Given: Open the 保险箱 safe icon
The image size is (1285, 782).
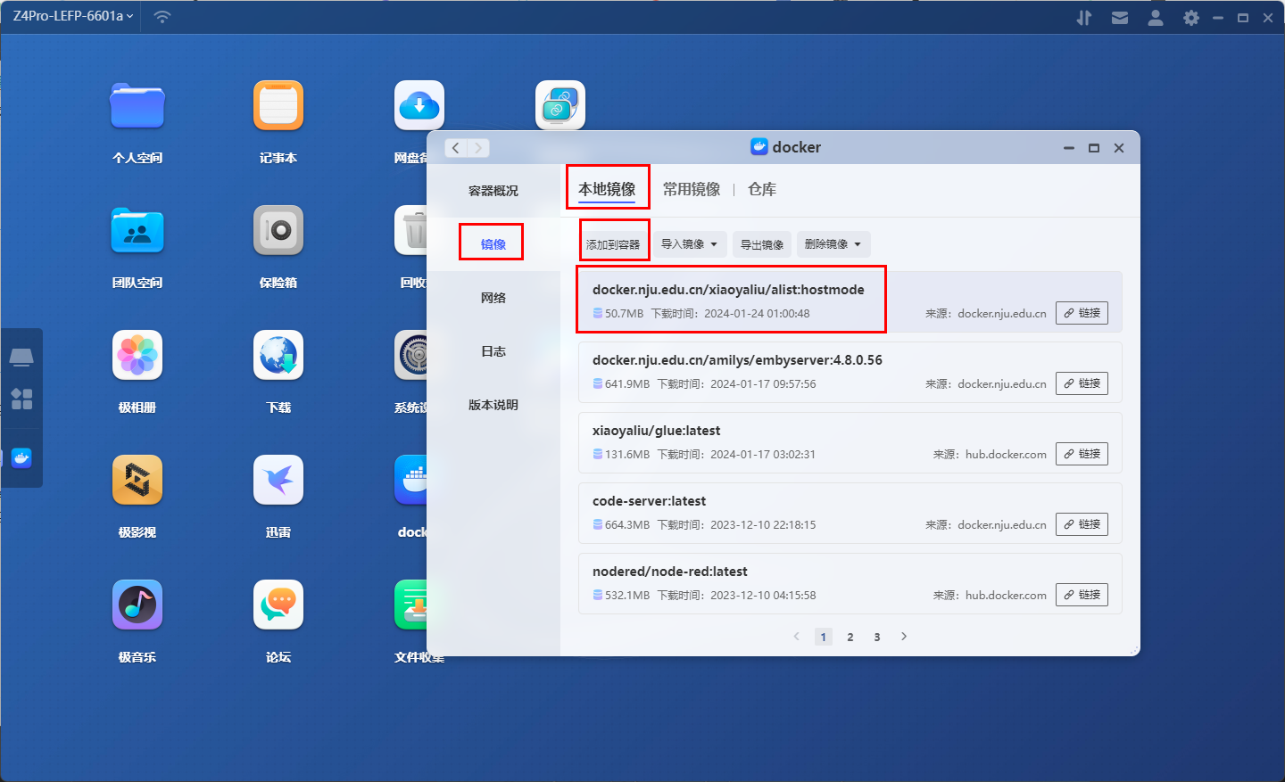Looking at the screenshot, I should [278, 231].
